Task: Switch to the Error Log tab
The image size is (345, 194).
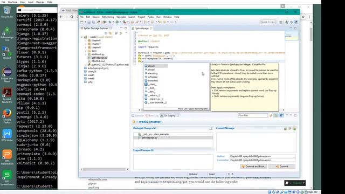Action: pos(152,115)
